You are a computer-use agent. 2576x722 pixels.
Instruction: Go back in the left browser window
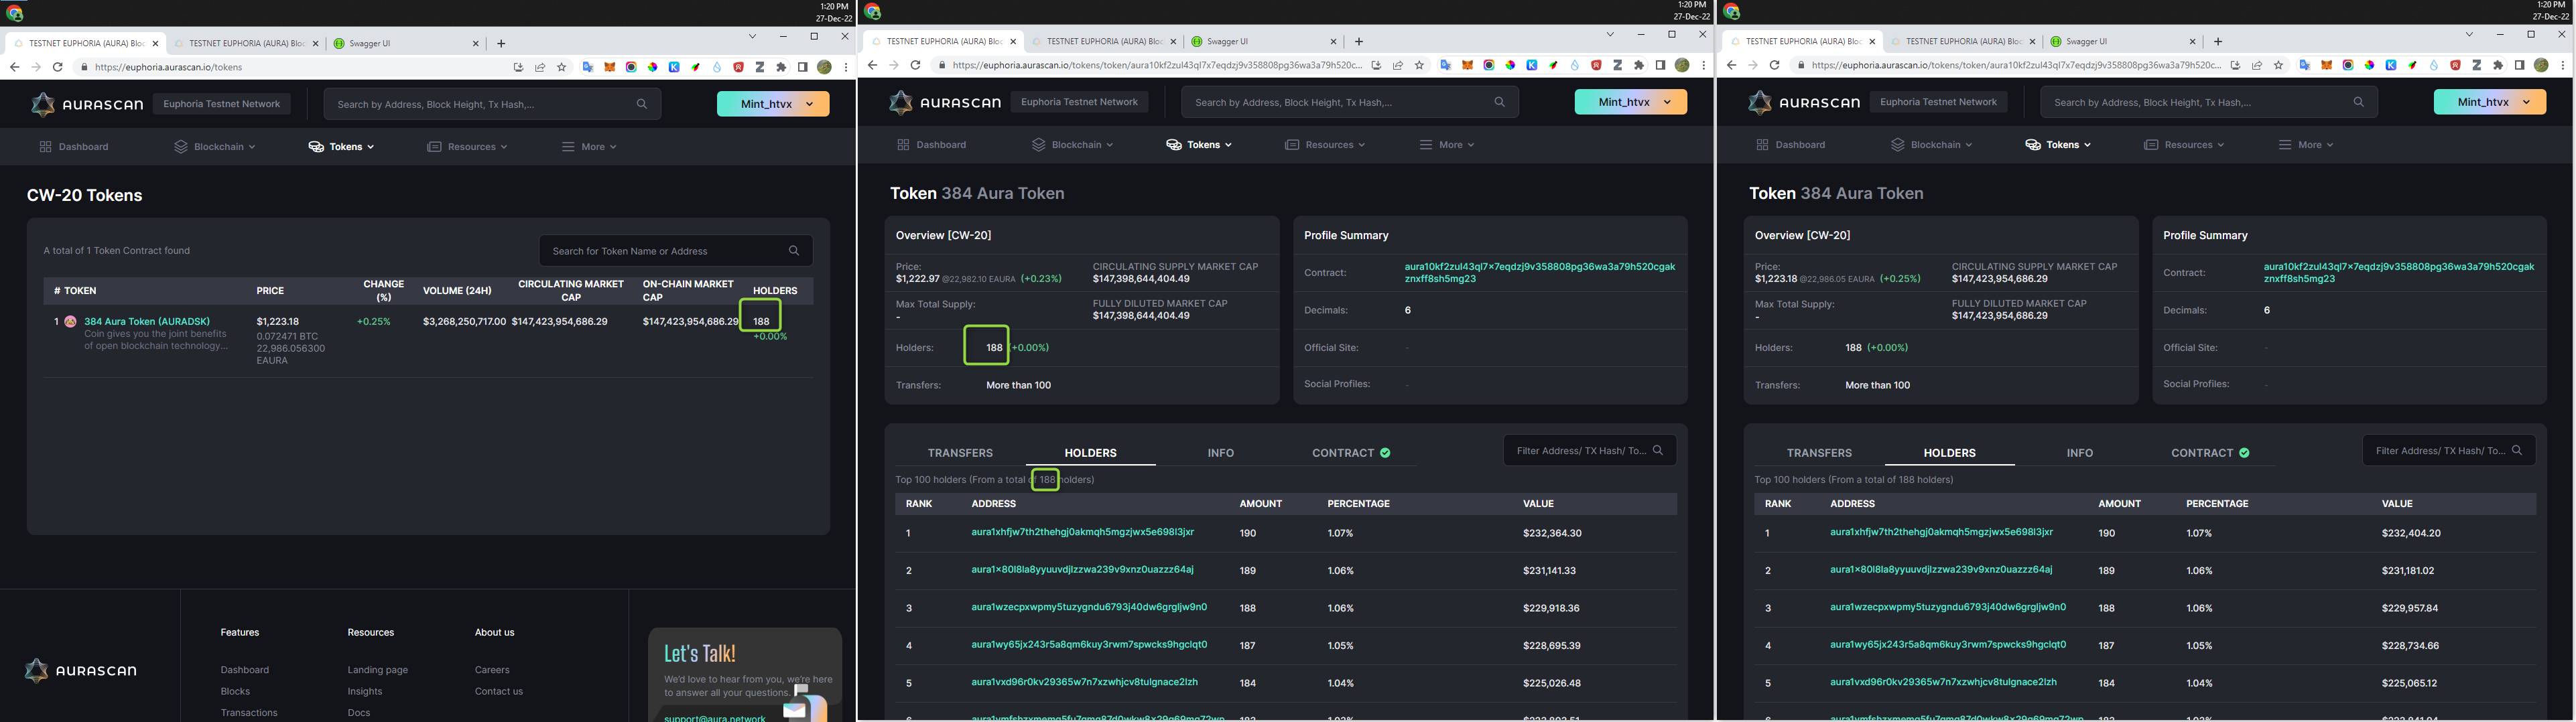14,67
